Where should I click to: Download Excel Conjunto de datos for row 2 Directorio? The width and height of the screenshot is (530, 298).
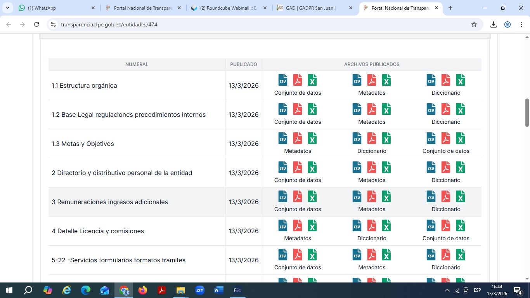(x=312, y=167)
